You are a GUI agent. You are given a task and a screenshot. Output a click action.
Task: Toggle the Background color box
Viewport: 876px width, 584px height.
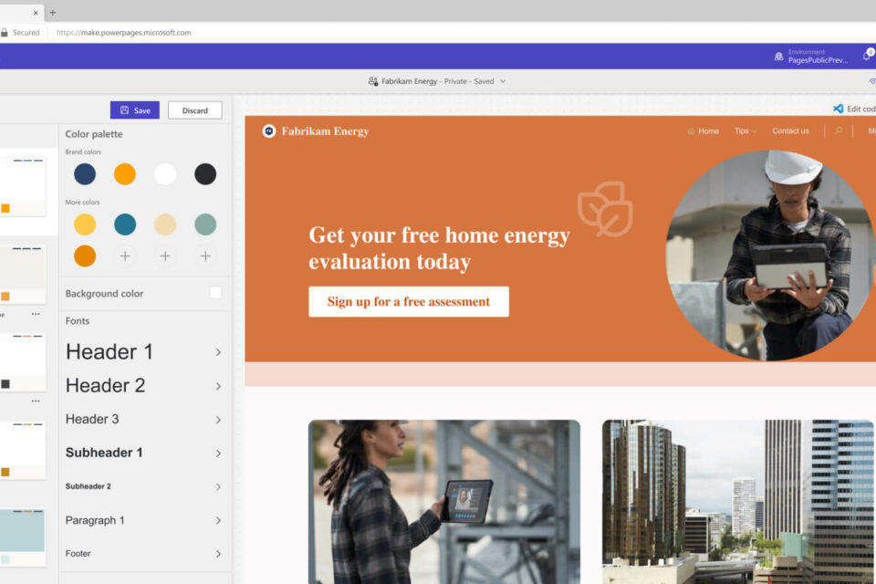click(x=215, y=293)
